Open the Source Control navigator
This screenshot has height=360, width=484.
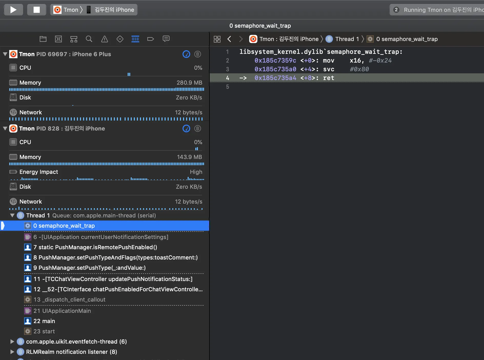click(58, 39)
